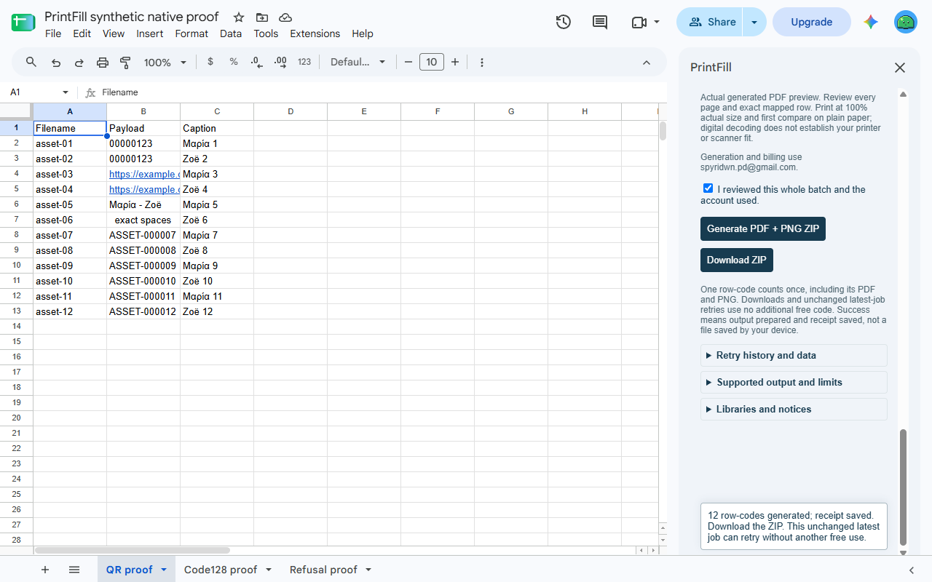Image resolution: width=932 pixels, height=582 pixels.
Task: Expand Retry history and data
Action: (794, 355)
